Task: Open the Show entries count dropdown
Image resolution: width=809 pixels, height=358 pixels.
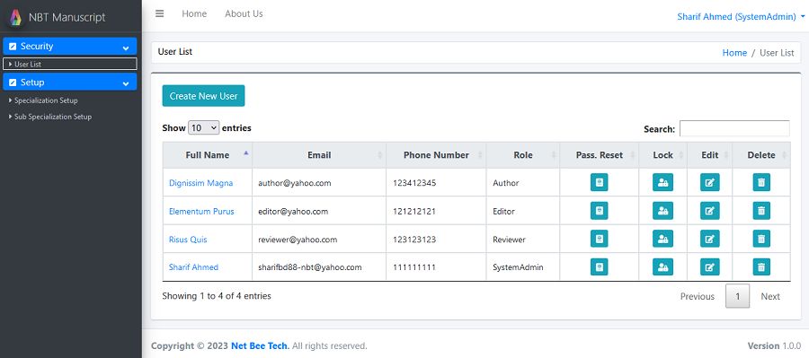Action: [x=203, y=127]
